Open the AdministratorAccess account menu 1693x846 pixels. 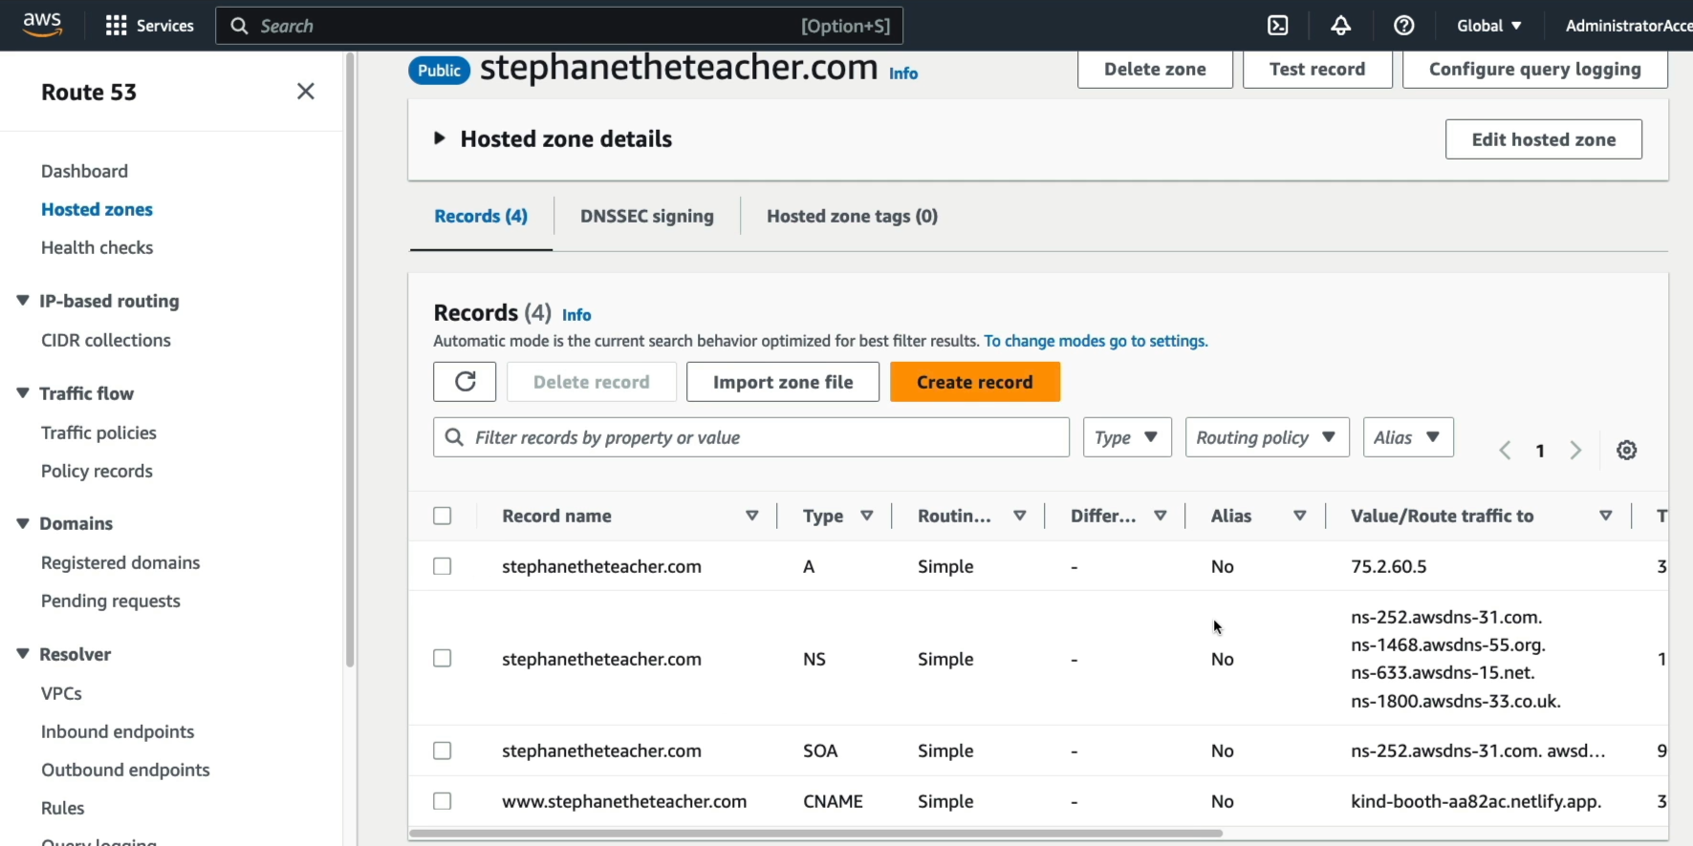click(x=1628, y=26)
